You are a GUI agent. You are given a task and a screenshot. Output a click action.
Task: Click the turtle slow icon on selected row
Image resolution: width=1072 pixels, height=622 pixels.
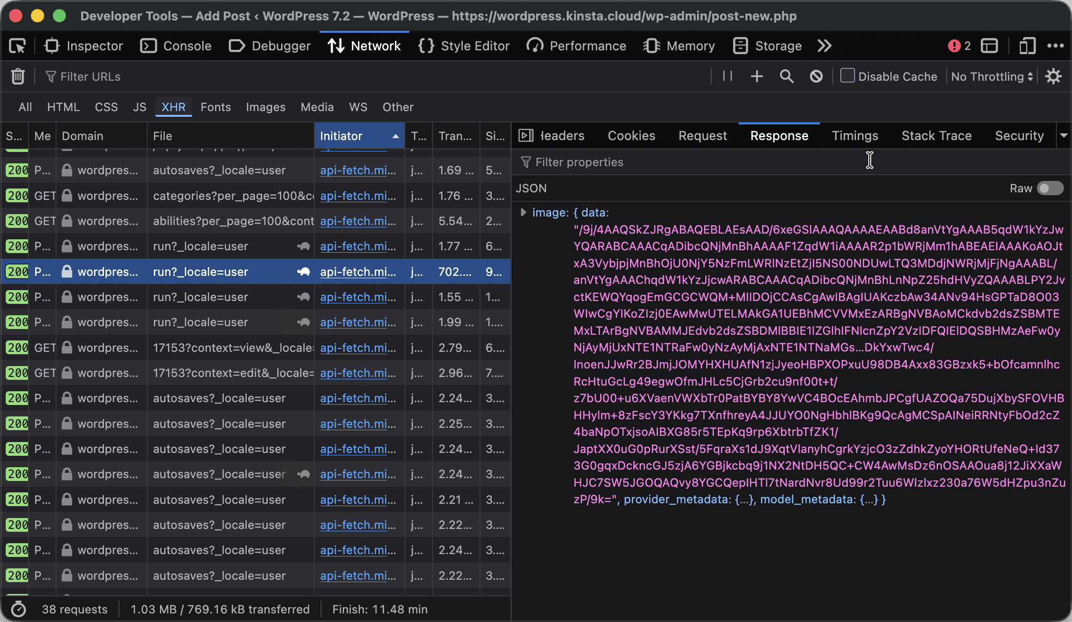pyautogui.click(x=303, y=272)
